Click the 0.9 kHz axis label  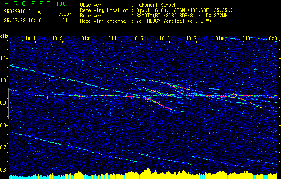4,103
